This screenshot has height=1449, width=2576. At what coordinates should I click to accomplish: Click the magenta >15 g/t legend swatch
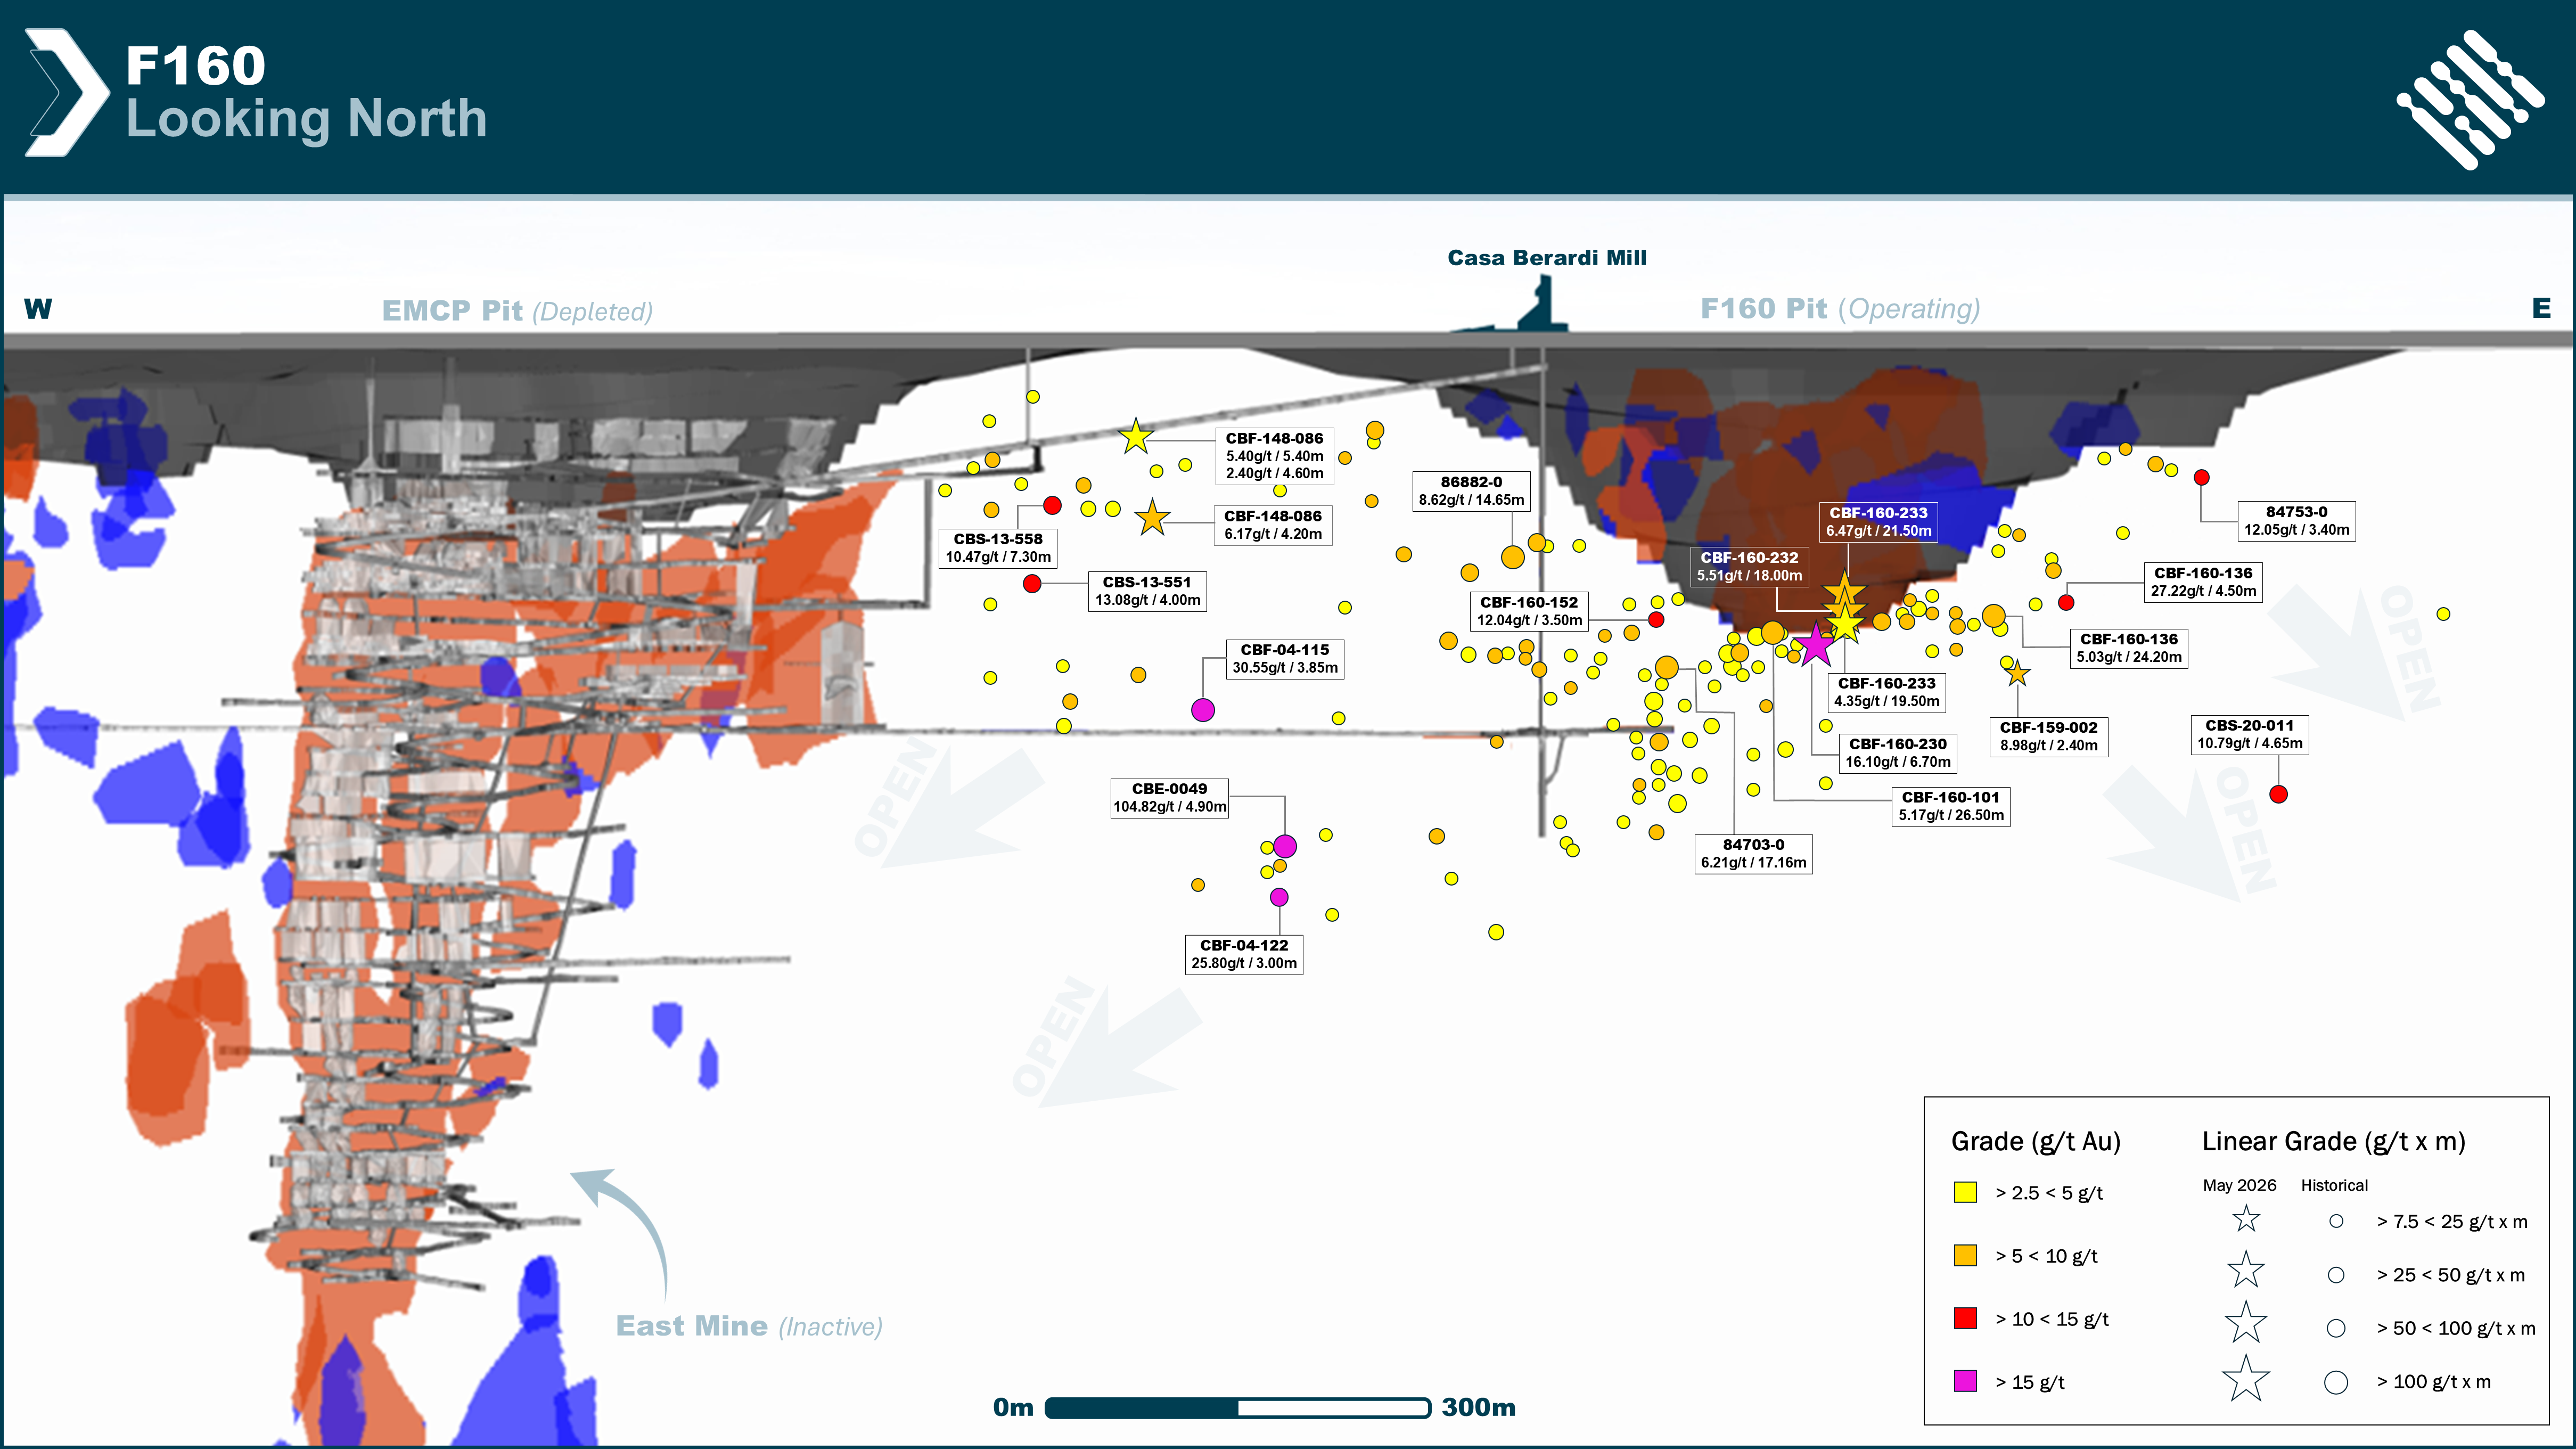tap(1965, 1381)
